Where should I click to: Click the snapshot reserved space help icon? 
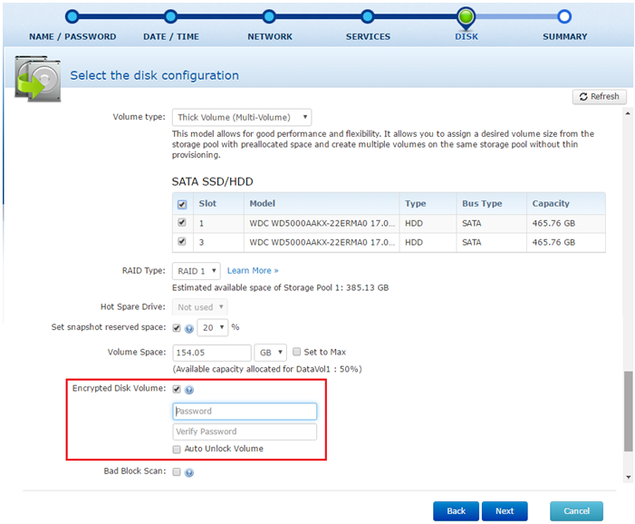point(189,329)
